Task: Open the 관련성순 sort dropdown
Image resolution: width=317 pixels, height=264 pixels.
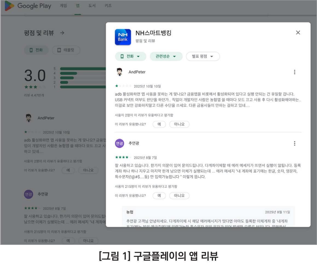Action: pos(166,56)
